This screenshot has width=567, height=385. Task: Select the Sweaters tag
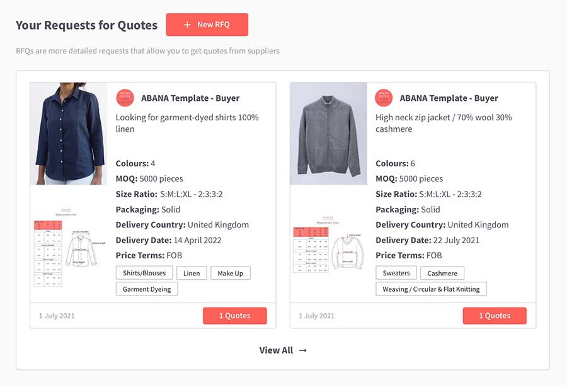396,273
